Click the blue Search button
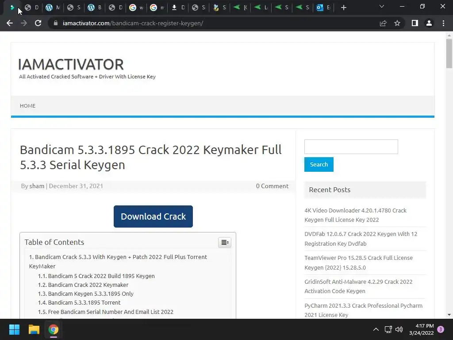 (319, 165)
